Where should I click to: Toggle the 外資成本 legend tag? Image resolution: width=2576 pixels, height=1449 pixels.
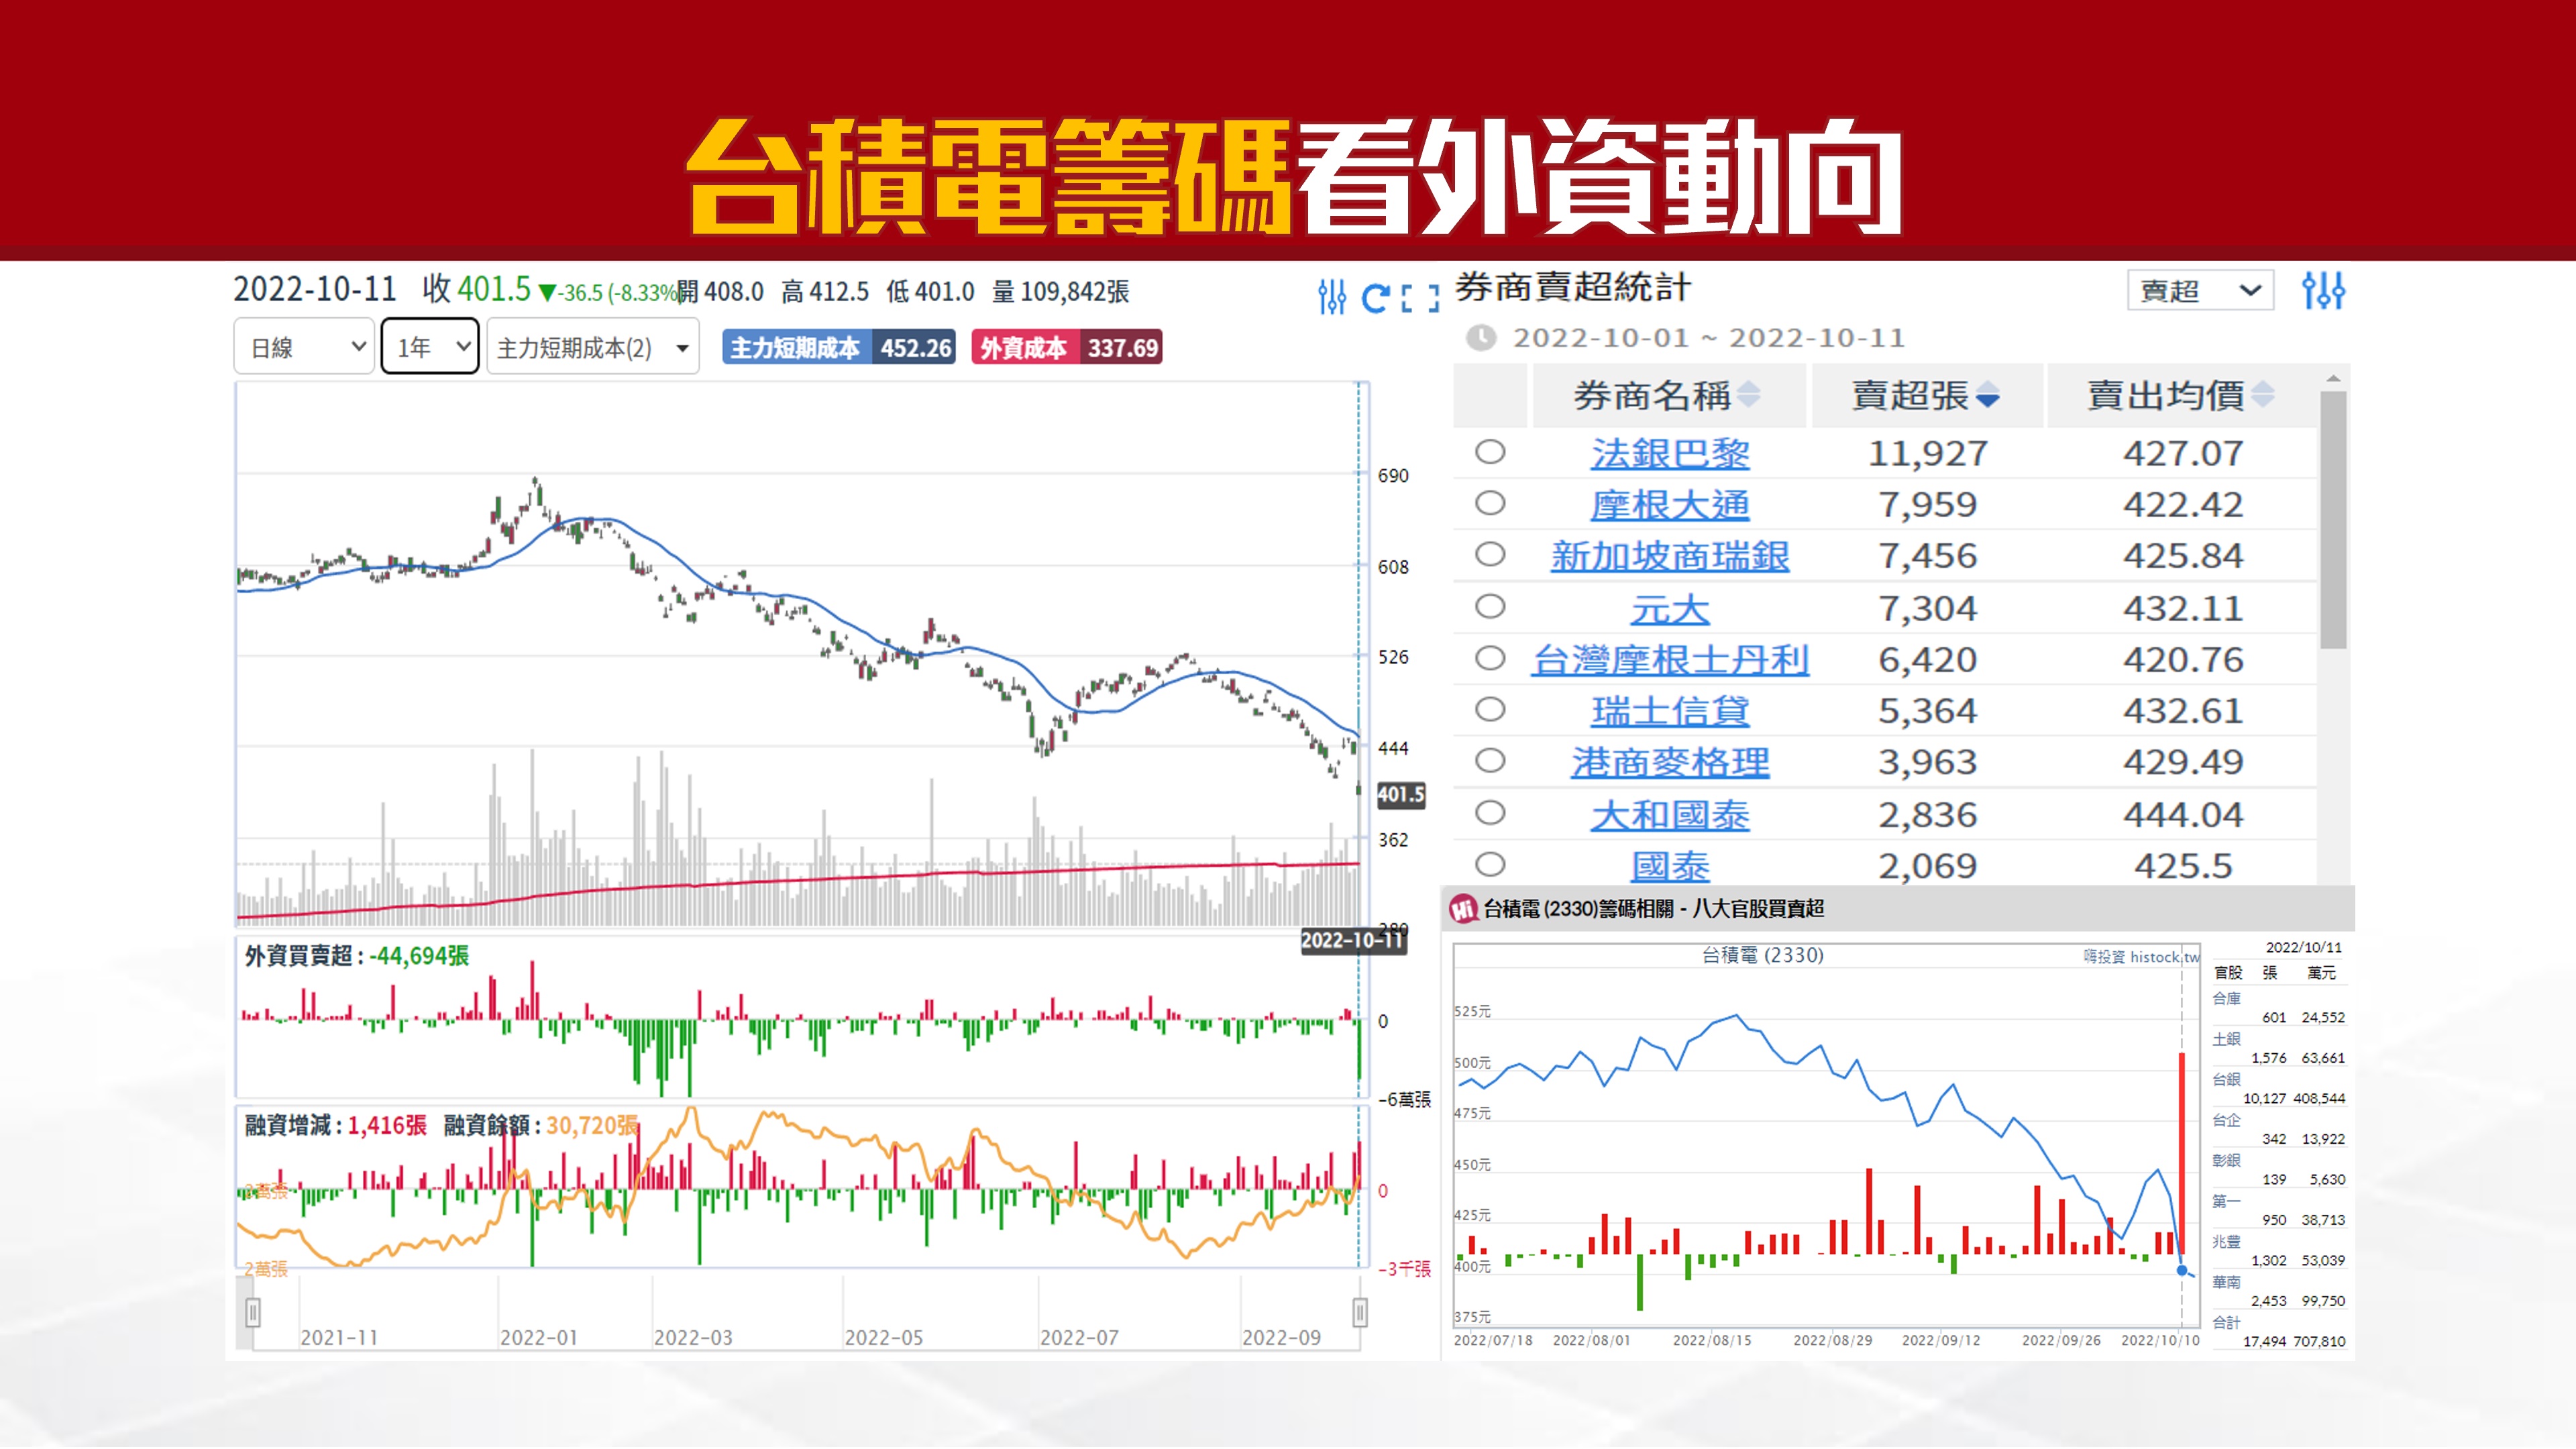tap(1066, 348)
